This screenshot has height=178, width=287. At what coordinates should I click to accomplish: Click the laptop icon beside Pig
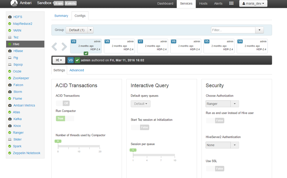pos(10,58)
